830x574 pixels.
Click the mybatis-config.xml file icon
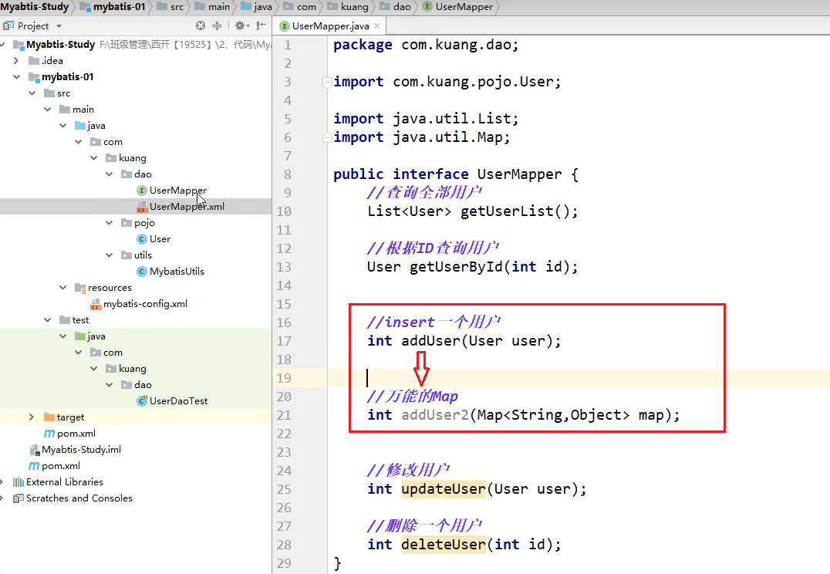[96, 304]
